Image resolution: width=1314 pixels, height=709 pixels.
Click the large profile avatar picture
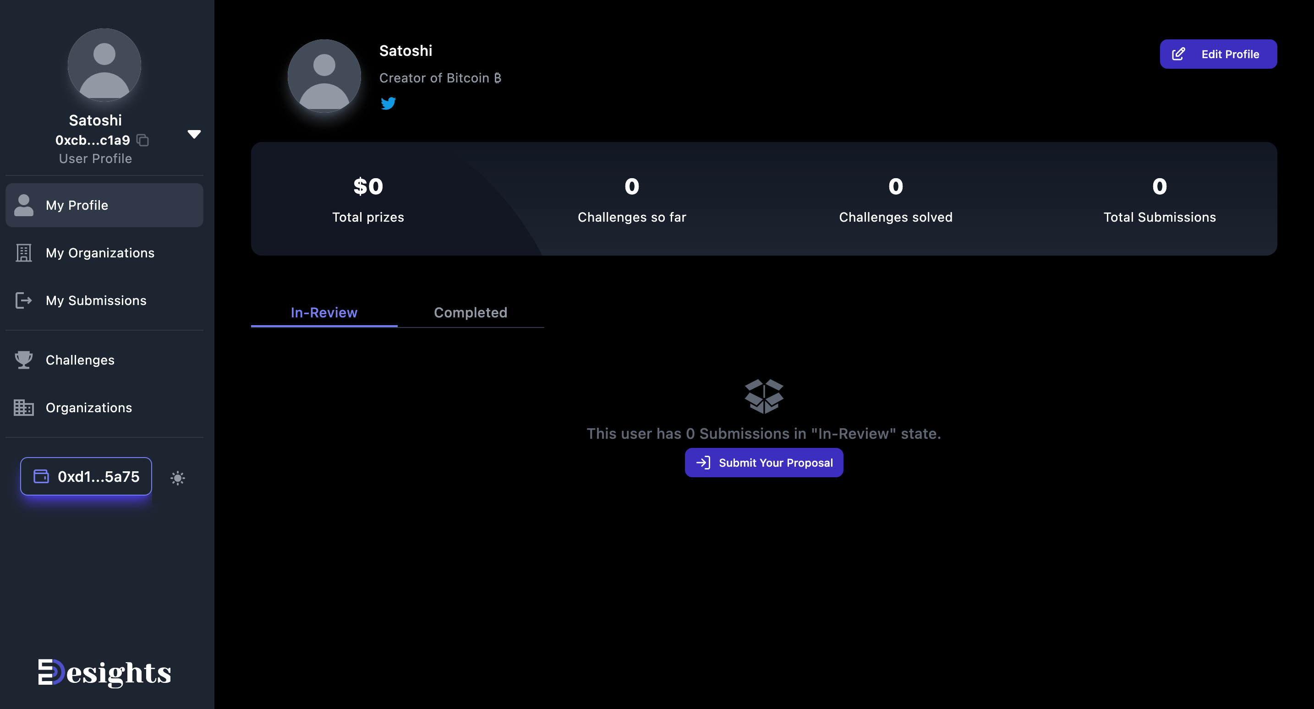click(x=324, y=76)
